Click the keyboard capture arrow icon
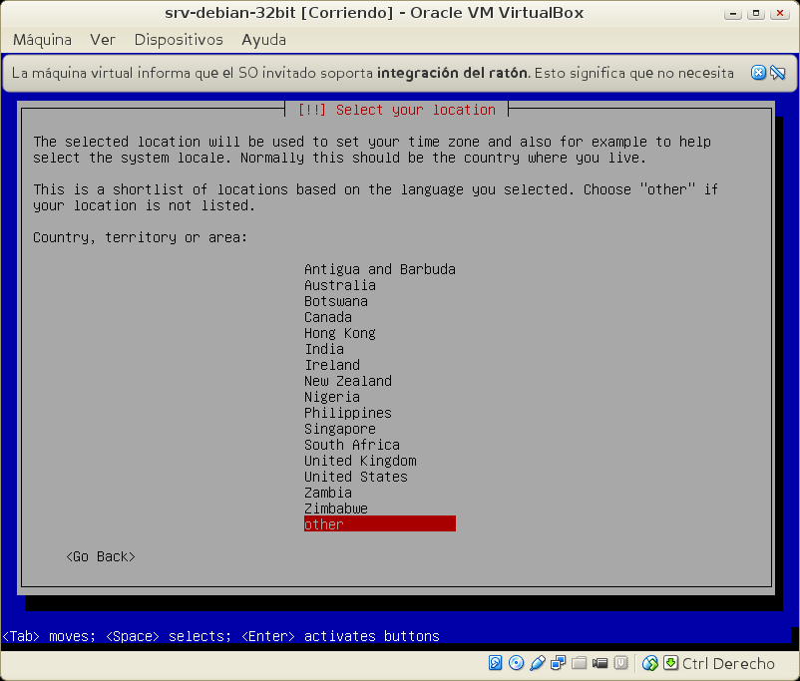This screenshot has width=800, height=681. (670, 663)
